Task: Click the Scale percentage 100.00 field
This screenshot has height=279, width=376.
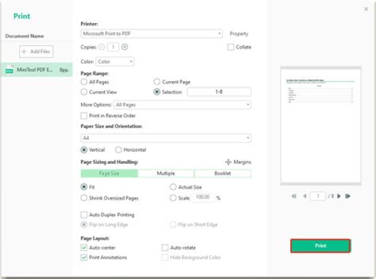Action: [x=203, y=197]
